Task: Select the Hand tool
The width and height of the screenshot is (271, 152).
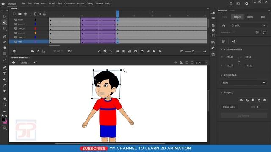Action: [x=5, y=98]
